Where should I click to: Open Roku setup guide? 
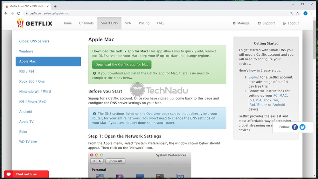pos(23,132)
